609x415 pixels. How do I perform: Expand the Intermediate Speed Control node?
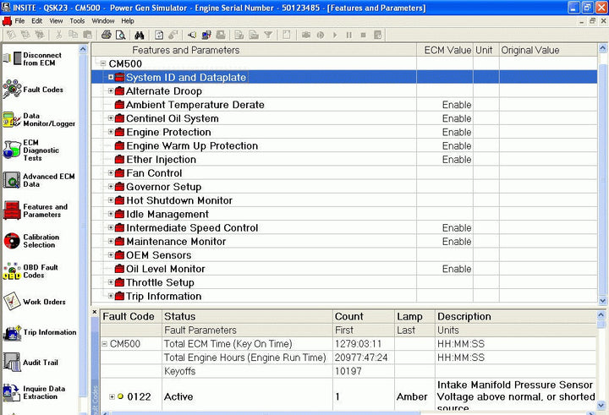(111, 227)
